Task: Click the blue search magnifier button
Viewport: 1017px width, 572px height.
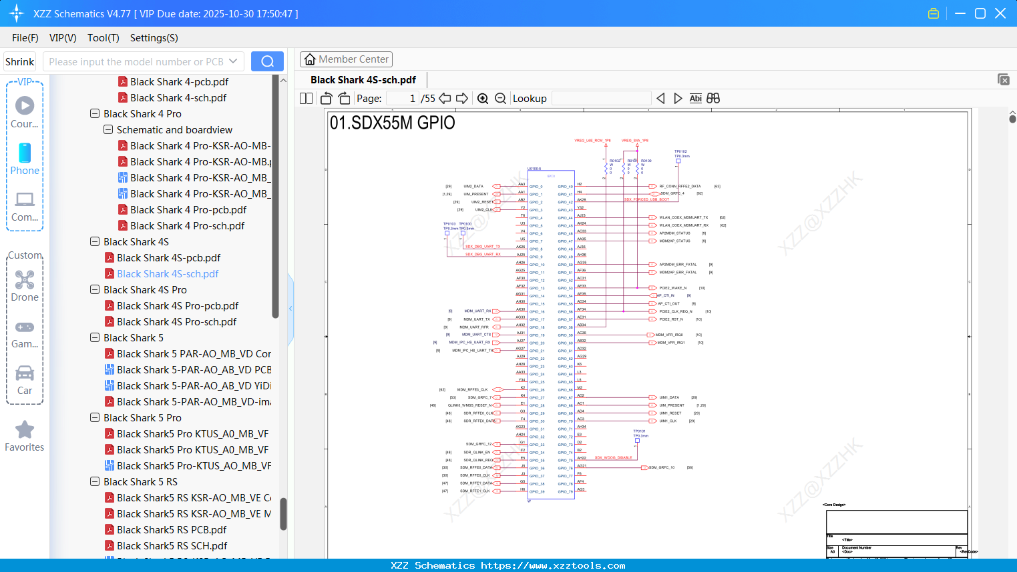Action: 267,61
